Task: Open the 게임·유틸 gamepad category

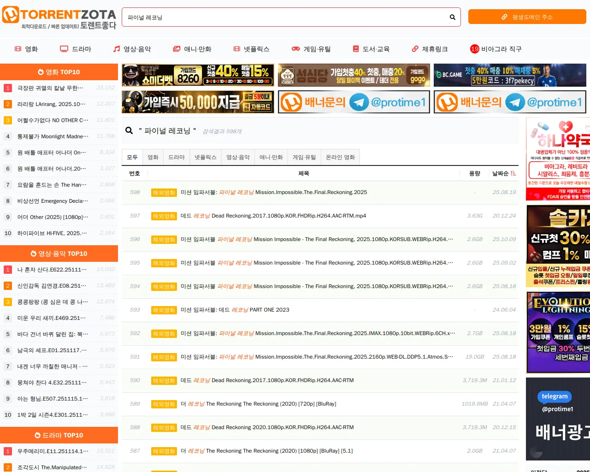Action: click(x=311, y=49)
